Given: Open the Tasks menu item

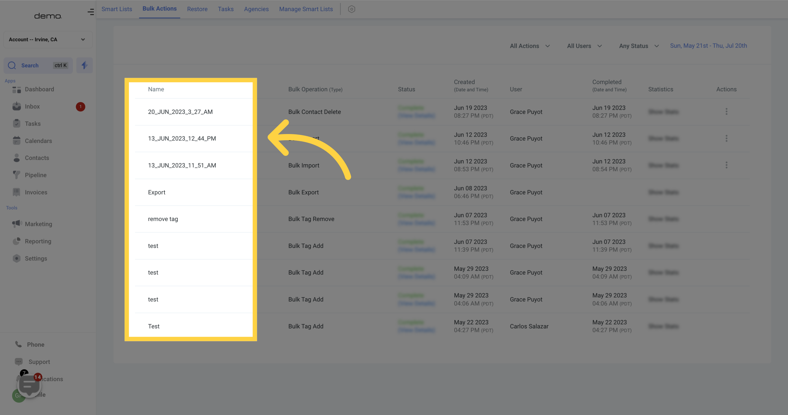Looking at the screenshot, I should click(x=32, y=124).
